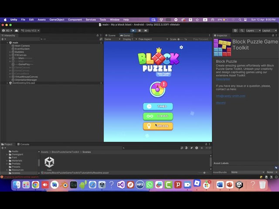Switch to the Scene tab

[x=110, y=35]
